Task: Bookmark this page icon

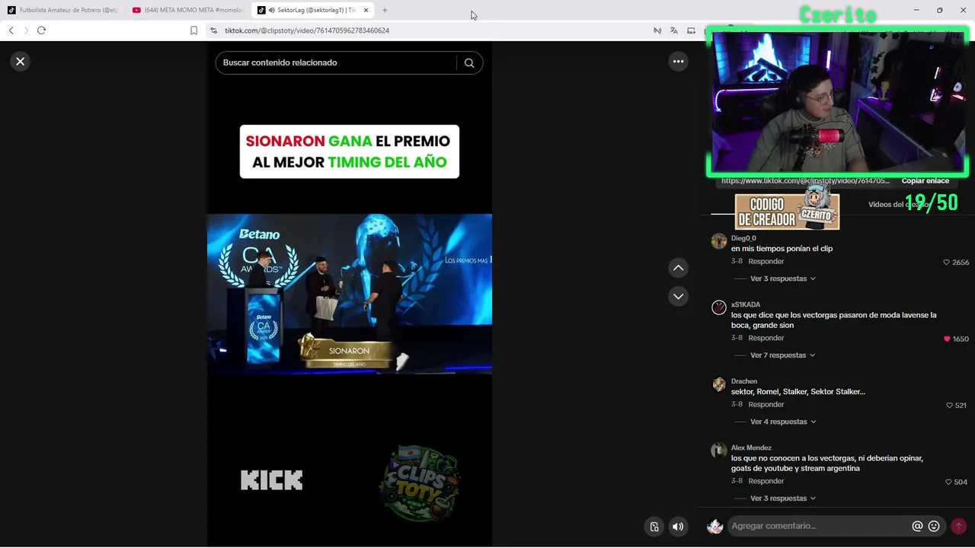Action: (193, 30)
